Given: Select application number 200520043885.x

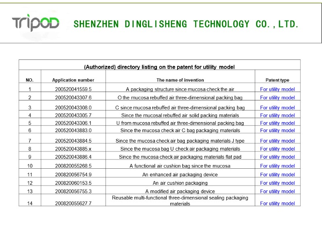Looking at the screenshot, I should pyautogui.click(x=73, y=149).
